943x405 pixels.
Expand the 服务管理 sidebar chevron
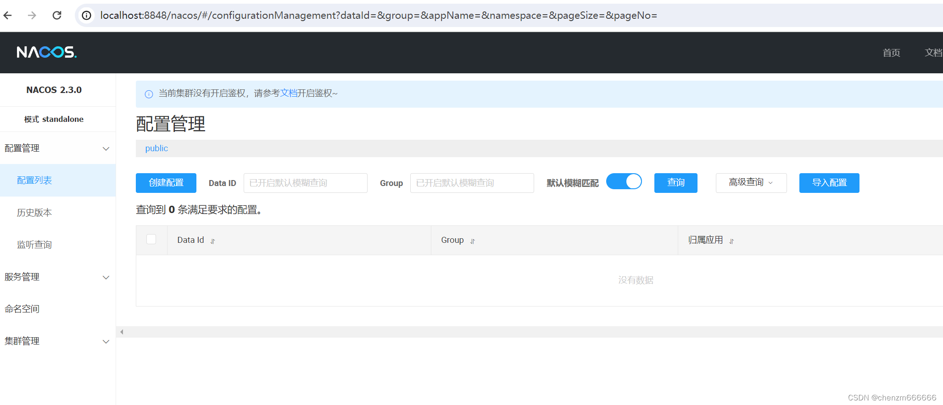tap(106, 277)
